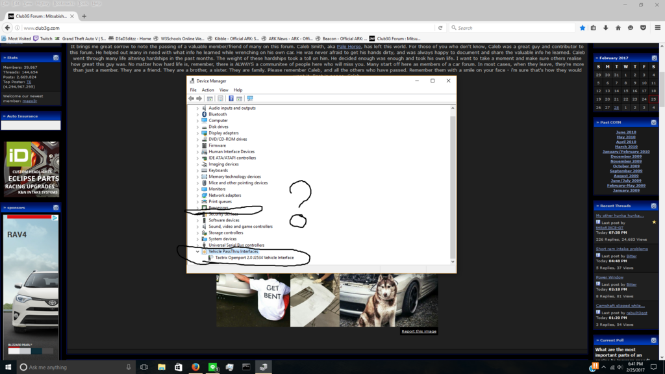665x374 pixels.
Task: Open the Twitch bookmark
Action: (x=43, y=38)
